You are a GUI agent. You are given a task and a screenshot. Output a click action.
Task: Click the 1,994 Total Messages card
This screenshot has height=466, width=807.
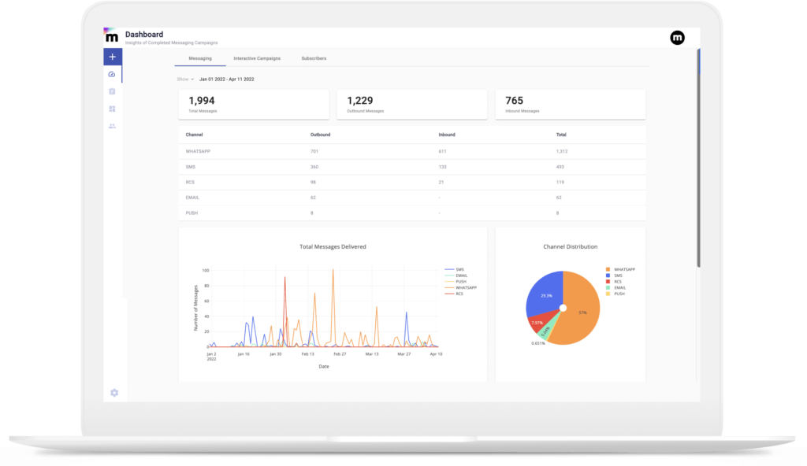tap(254, 105)
